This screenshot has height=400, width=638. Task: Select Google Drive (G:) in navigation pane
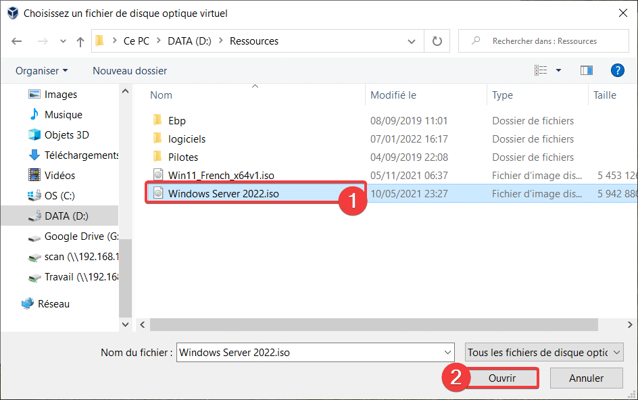click(x=81, y=236)
